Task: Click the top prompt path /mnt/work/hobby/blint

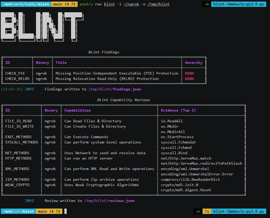Action: tap(26, 4)
